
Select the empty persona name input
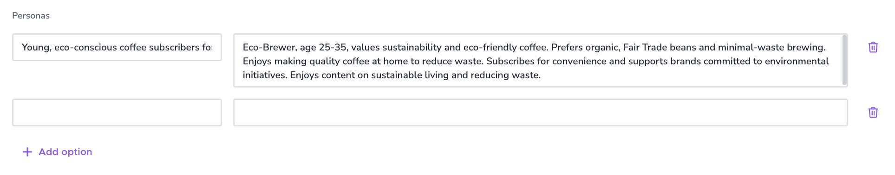[117, 112]
